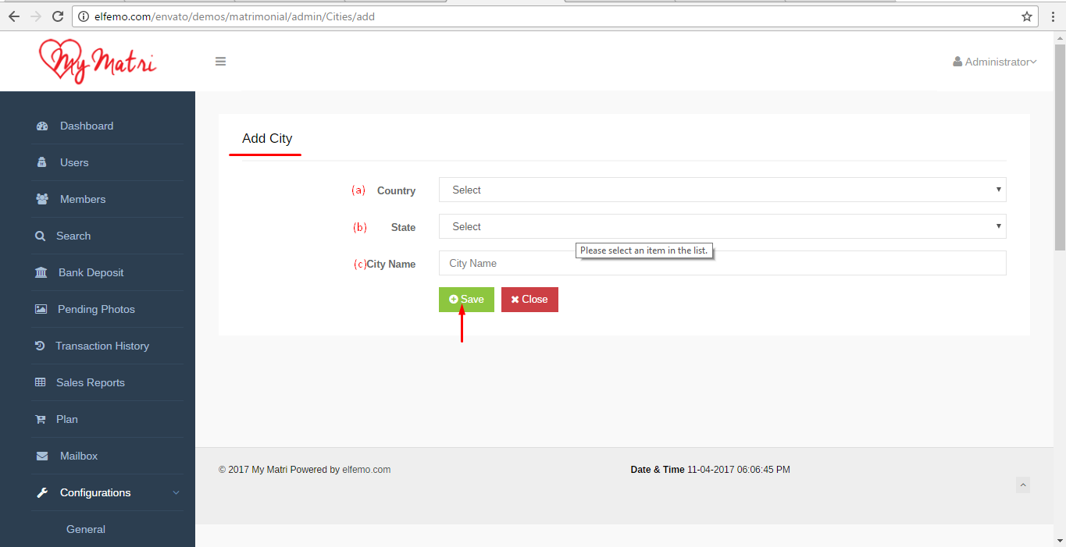
Task: Open the State select dropdown
Action: click(722, 226)
